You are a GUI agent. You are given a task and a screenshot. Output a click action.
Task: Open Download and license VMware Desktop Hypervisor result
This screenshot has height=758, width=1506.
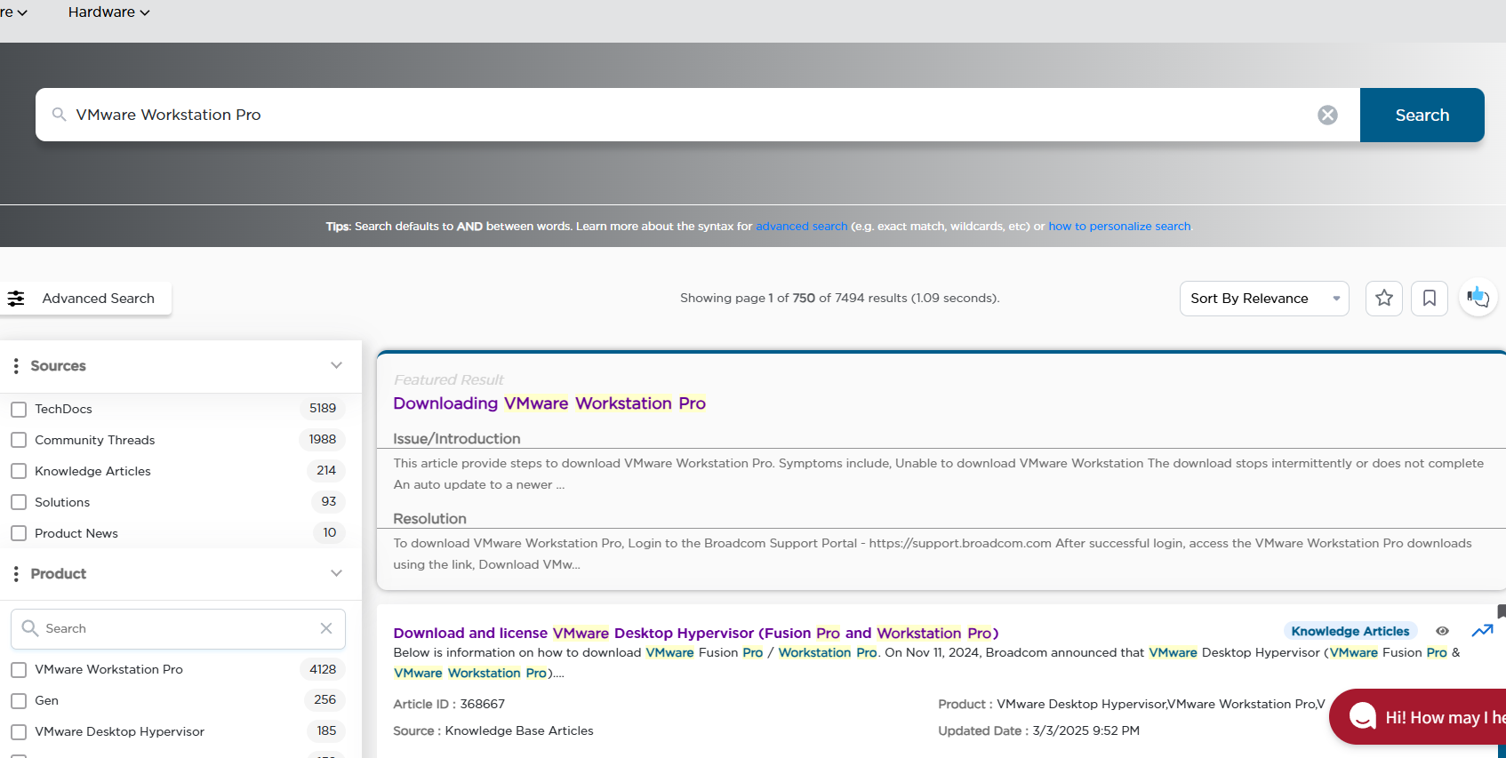[696, 633]
